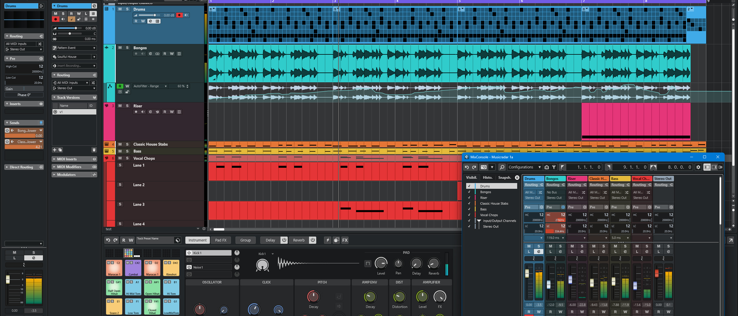This screenshot has width=738, height=316.
Task: Toggle musical timebase note icon in inspector
Action: coord(71,19)
